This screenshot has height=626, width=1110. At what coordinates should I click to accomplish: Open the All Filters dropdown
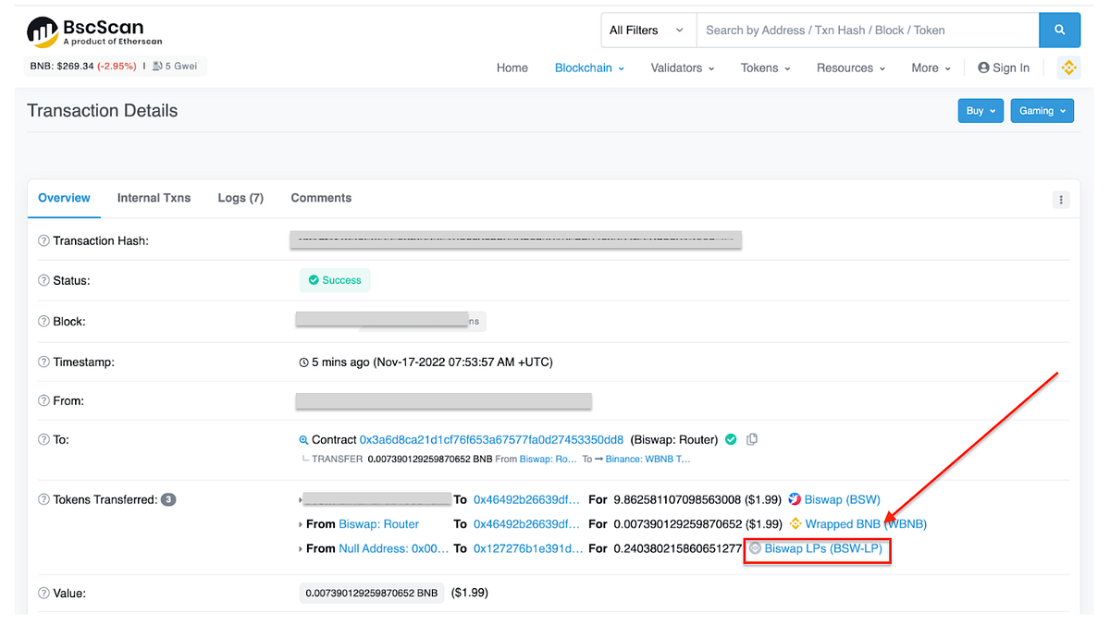(647, 30)
